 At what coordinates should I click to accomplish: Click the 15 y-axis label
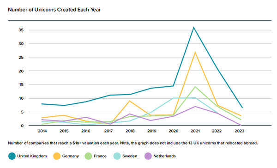coord(21,84)
